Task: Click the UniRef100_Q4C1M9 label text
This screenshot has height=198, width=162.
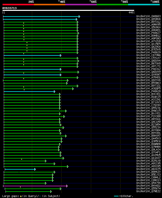Action: point(148,122)
